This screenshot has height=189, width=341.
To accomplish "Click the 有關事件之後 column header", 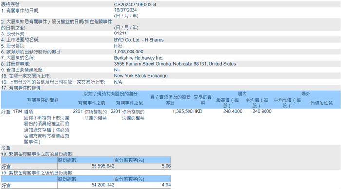I will (x=130, y=103).
